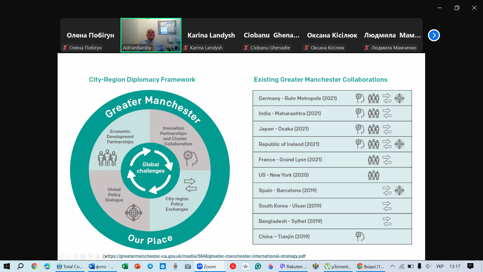Image resolution: width=483 pixels, height=272 pixels.
Task: Select AdrianBarsby video thumbnail
Action: 151,35
